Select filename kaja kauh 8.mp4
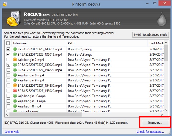Screen dimensions: 172x136 pos(30,106)
